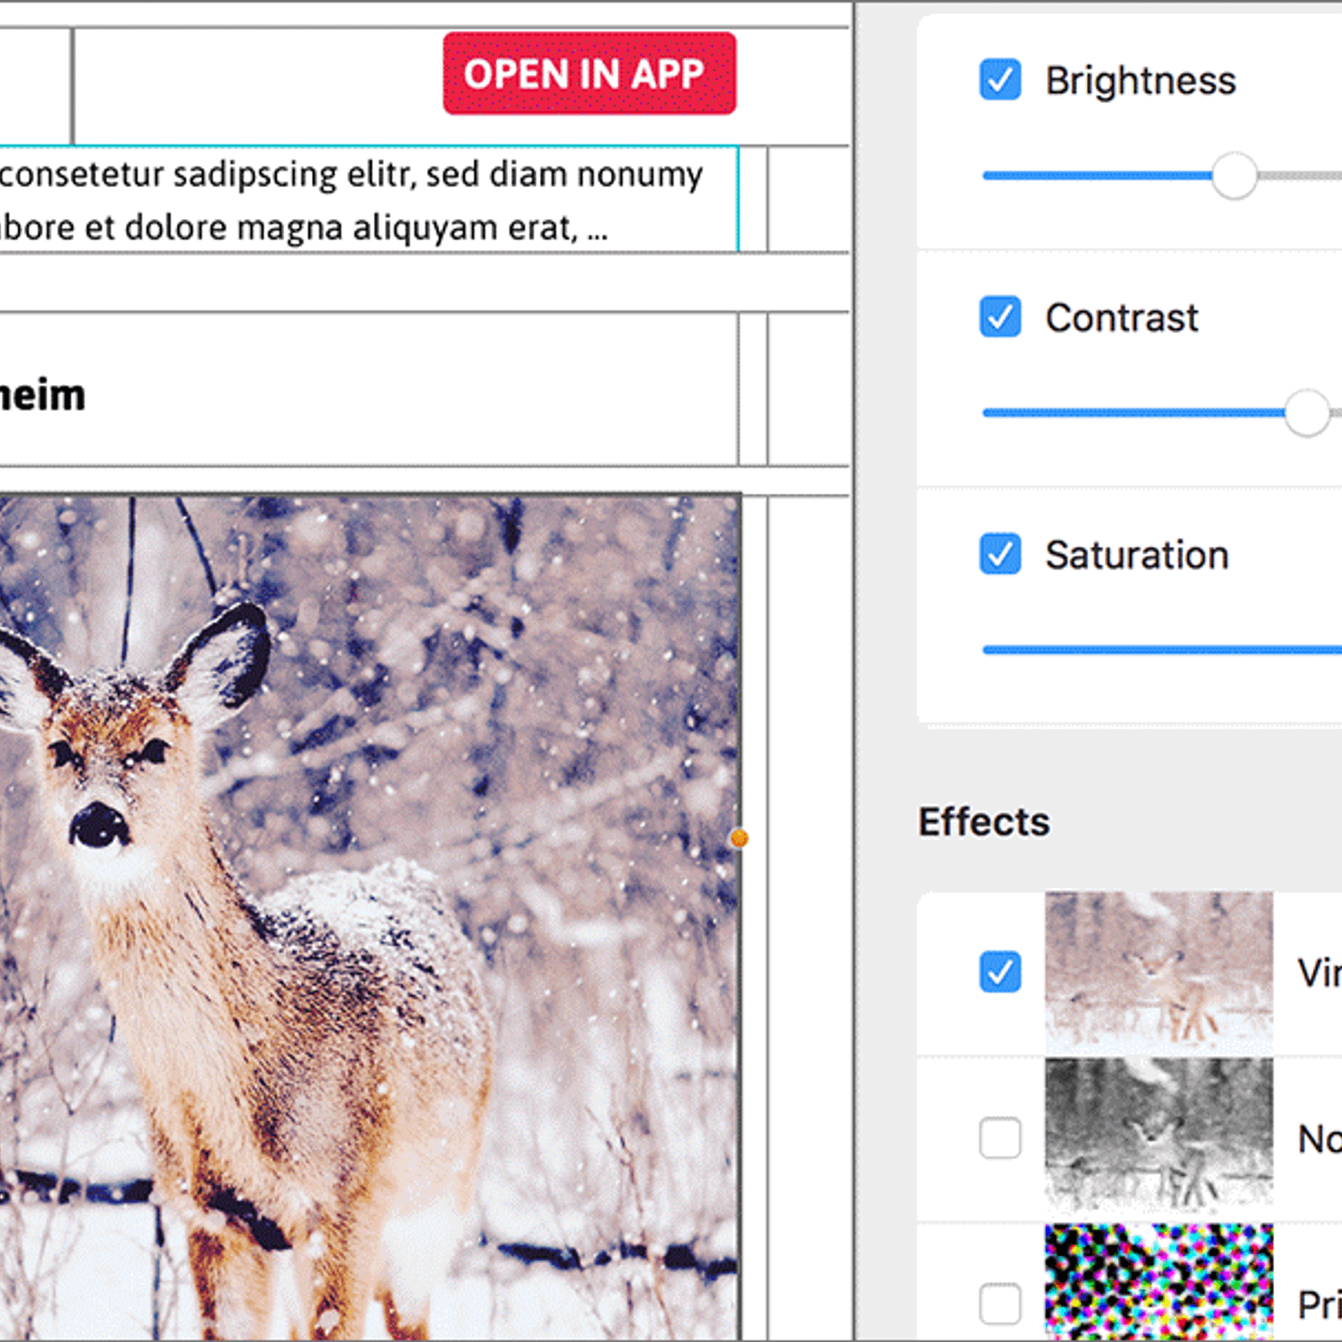1342x1342 pixels.
Task: Enable the colorful halftone effect checkbox
Action: [1000, 1303]
